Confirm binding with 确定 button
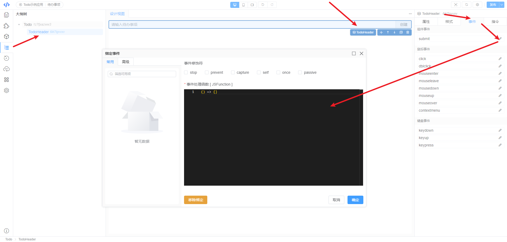The image size is (507, 242). (x=355, y=200)
